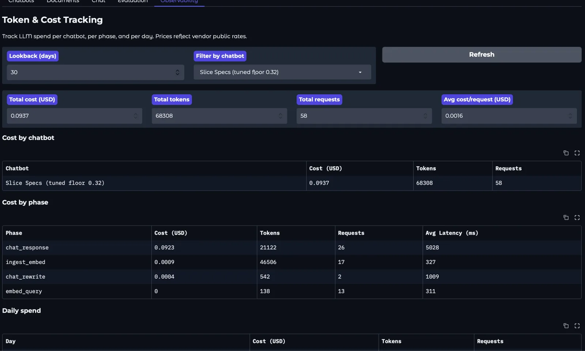Sort Daily spend table by Tokens header

[x=426, y=341]
